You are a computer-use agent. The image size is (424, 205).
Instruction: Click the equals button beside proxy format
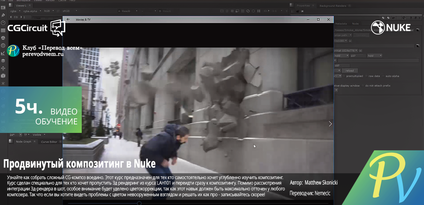click(x=360, y=51)
